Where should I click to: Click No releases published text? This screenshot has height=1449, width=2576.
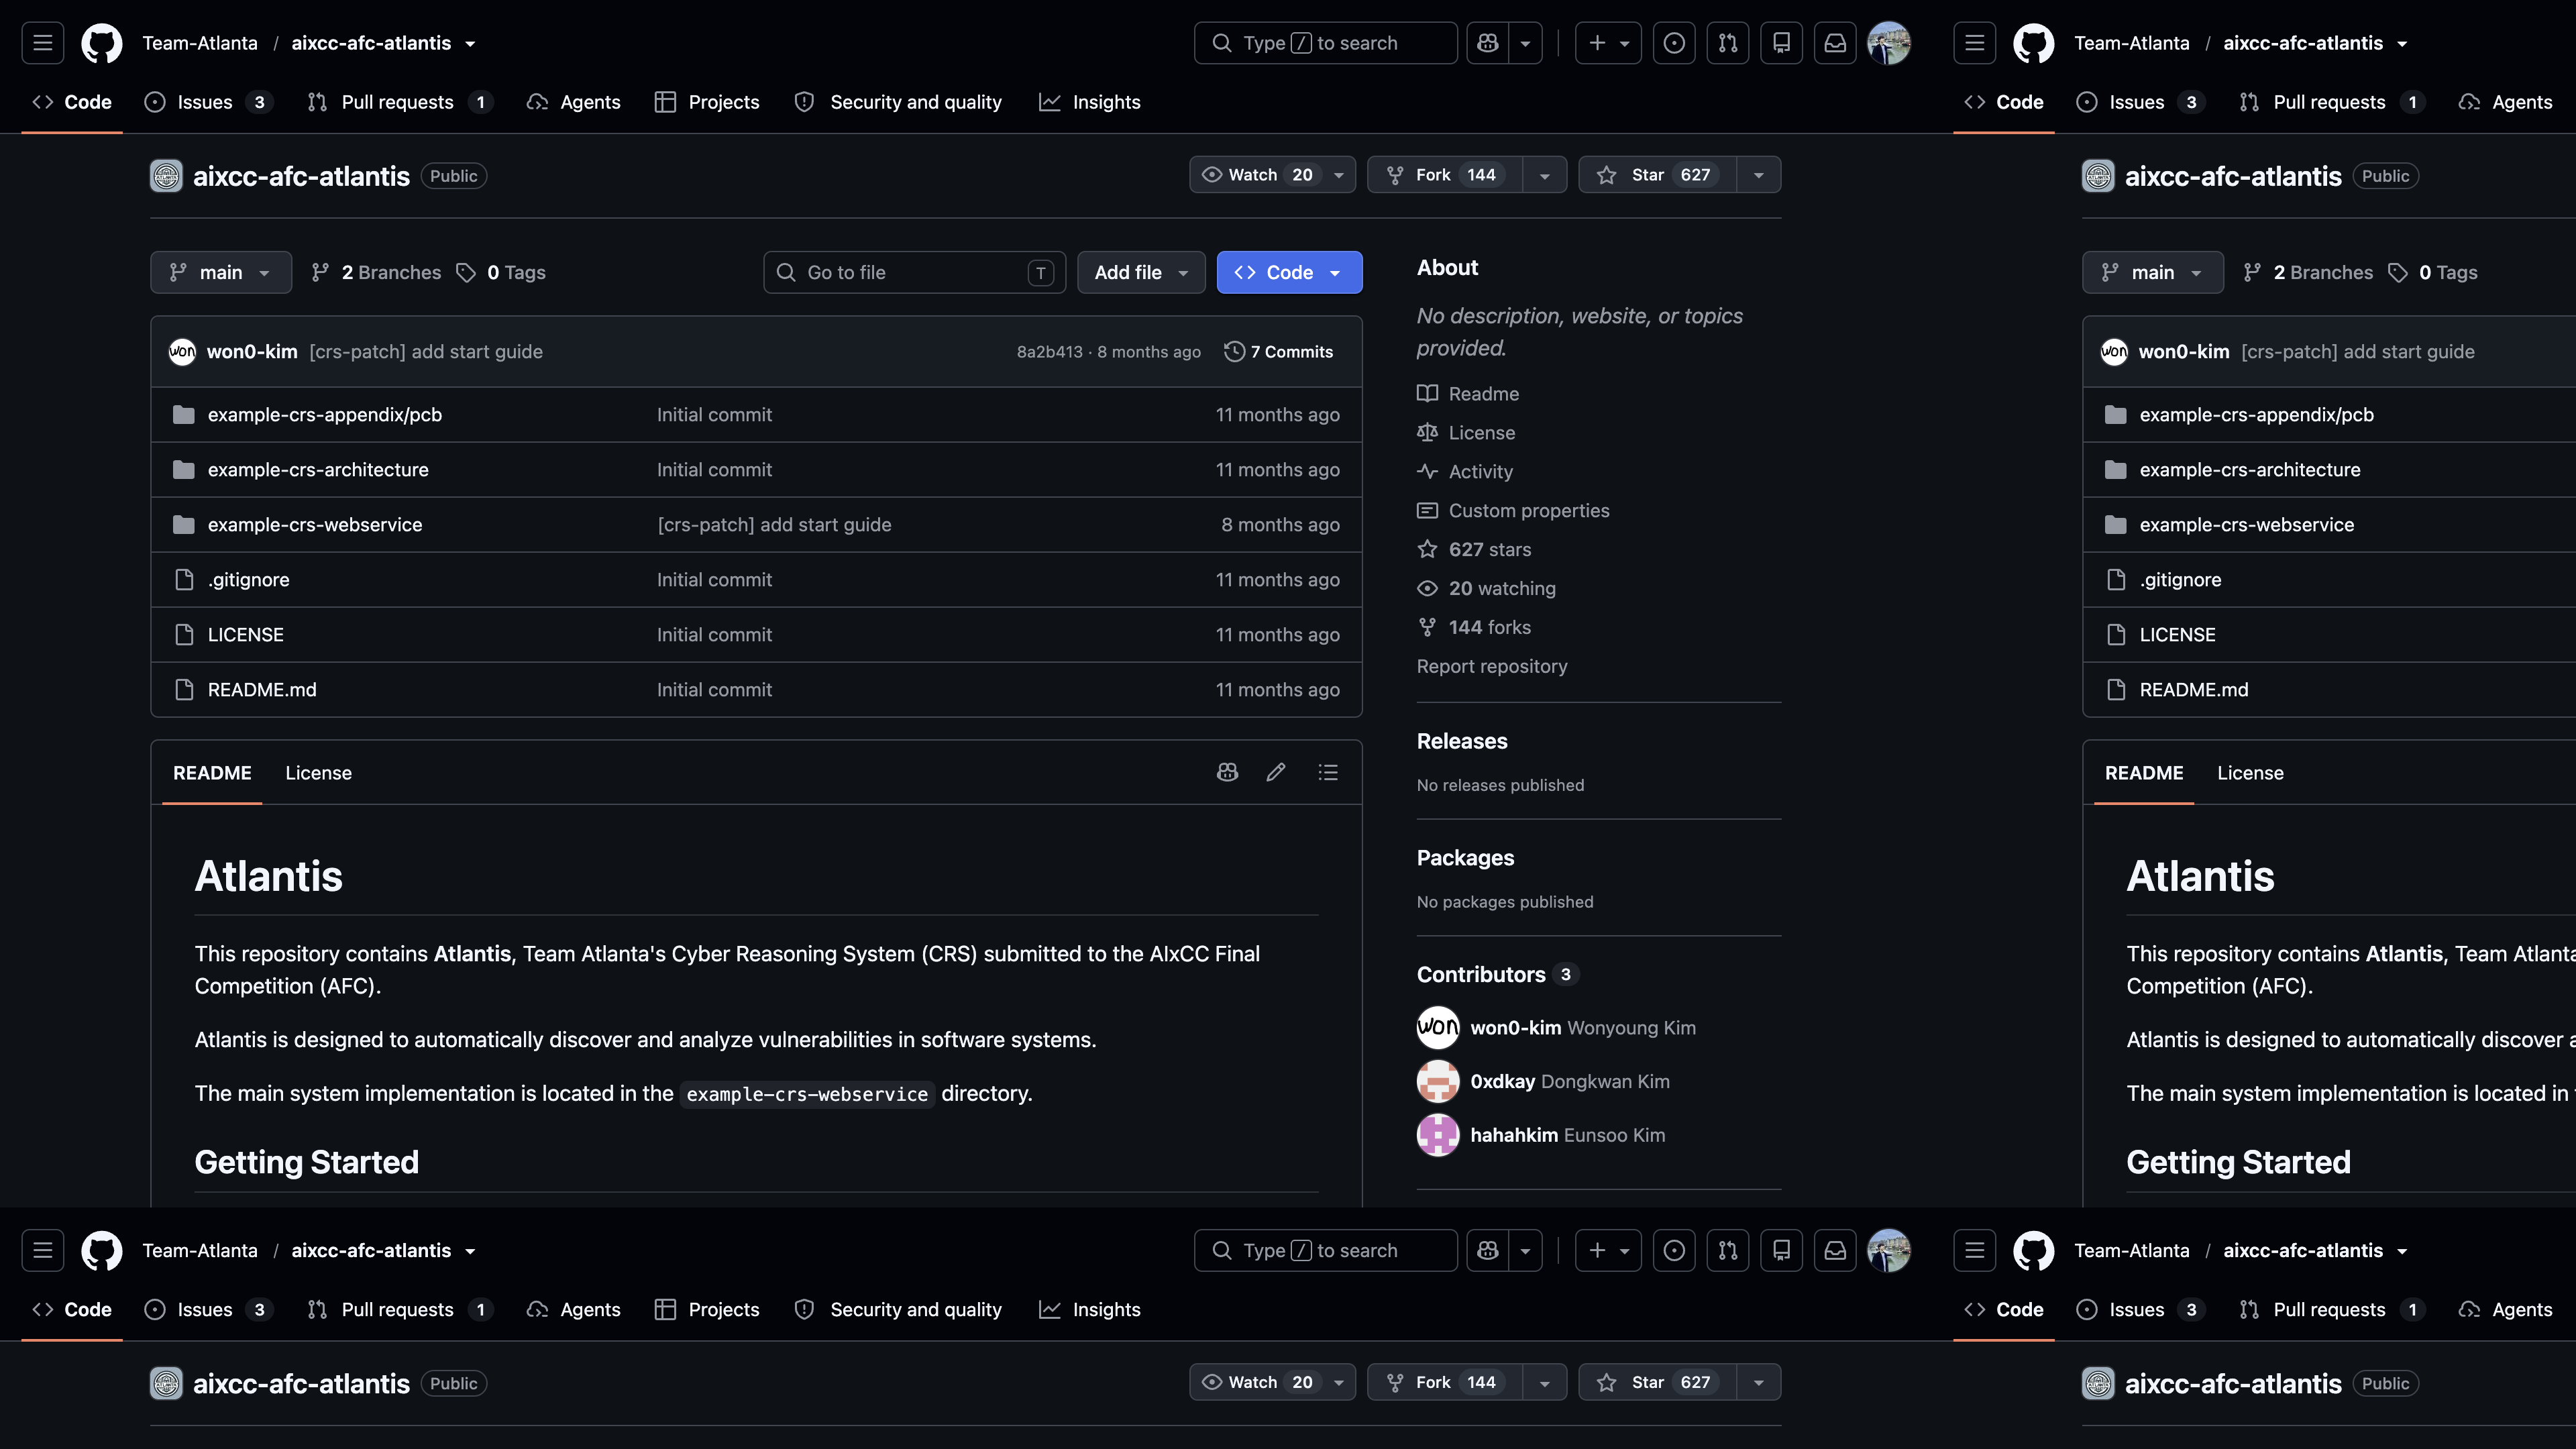click(1500, 785)
